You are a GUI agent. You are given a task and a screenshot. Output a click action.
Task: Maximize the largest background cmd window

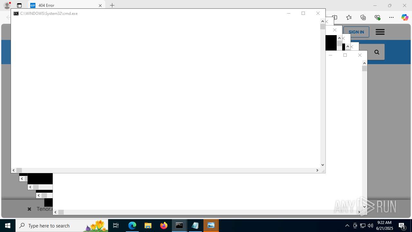pyautogui.click(x=345, y=55)
